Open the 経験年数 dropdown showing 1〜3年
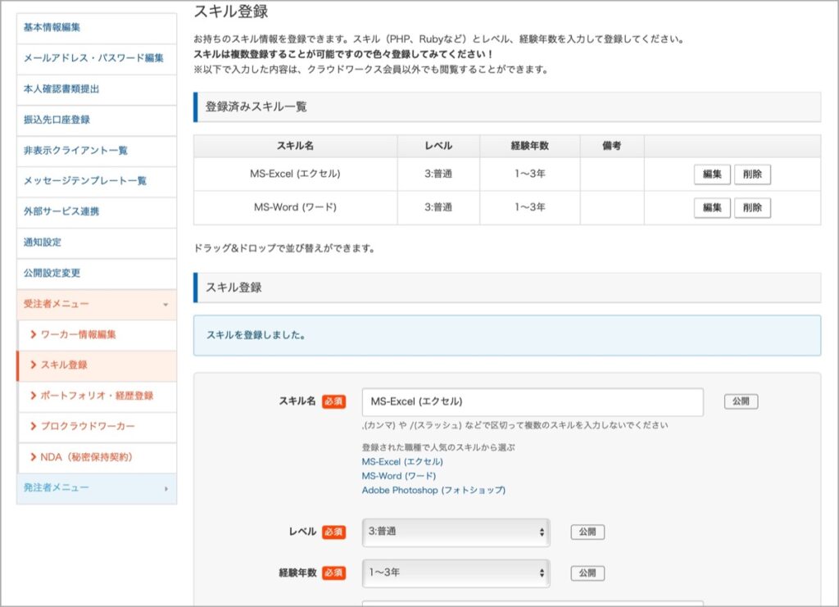This screenshot has width=839, height=607. point(456,573)
